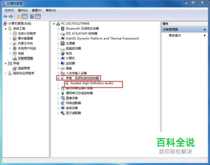The image size is (210, 165).
Task: Click the back arrow toolbar icon
Action: [5, 17]
